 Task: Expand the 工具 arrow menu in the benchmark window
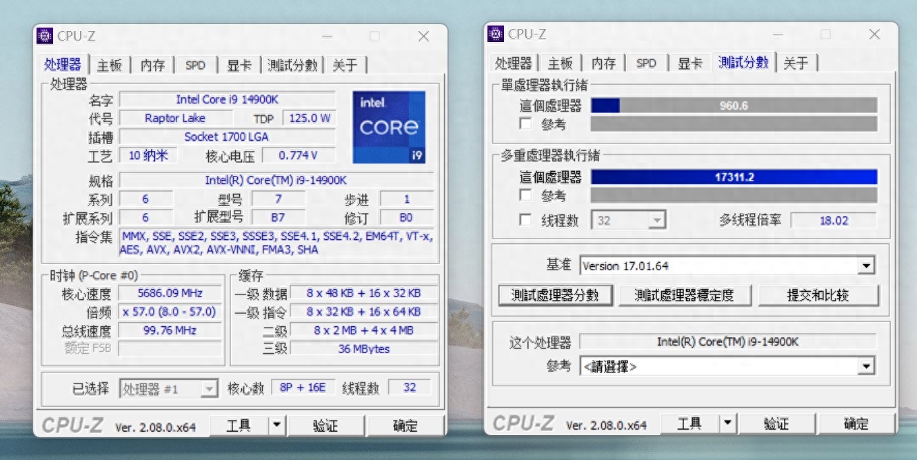727,423
